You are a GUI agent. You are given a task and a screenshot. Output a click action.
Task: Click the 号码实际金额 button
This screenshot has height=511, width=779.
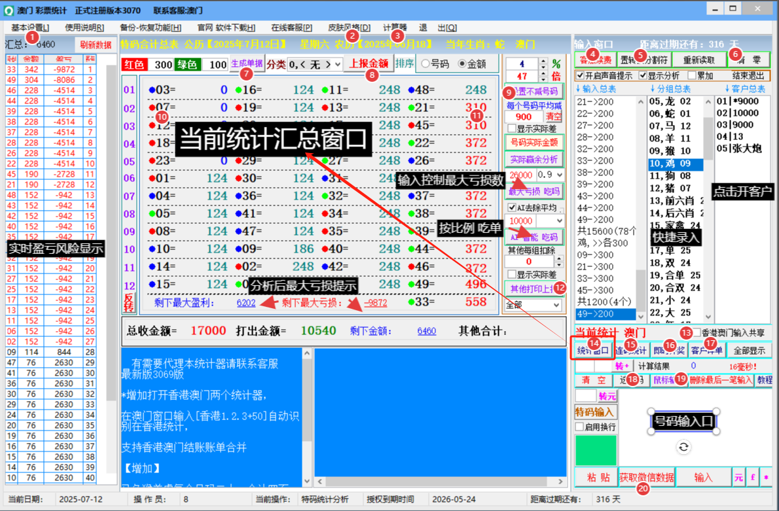point(534,143)
